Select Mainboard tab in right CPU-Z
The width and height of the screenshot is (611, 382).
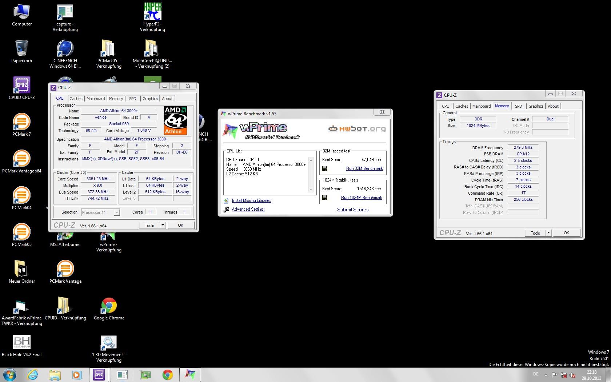482,106
